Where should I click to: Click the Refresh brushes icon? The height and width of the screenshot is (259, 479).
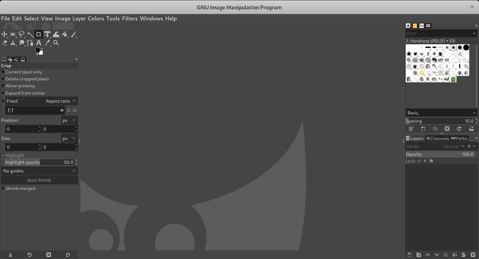point(459,129)
